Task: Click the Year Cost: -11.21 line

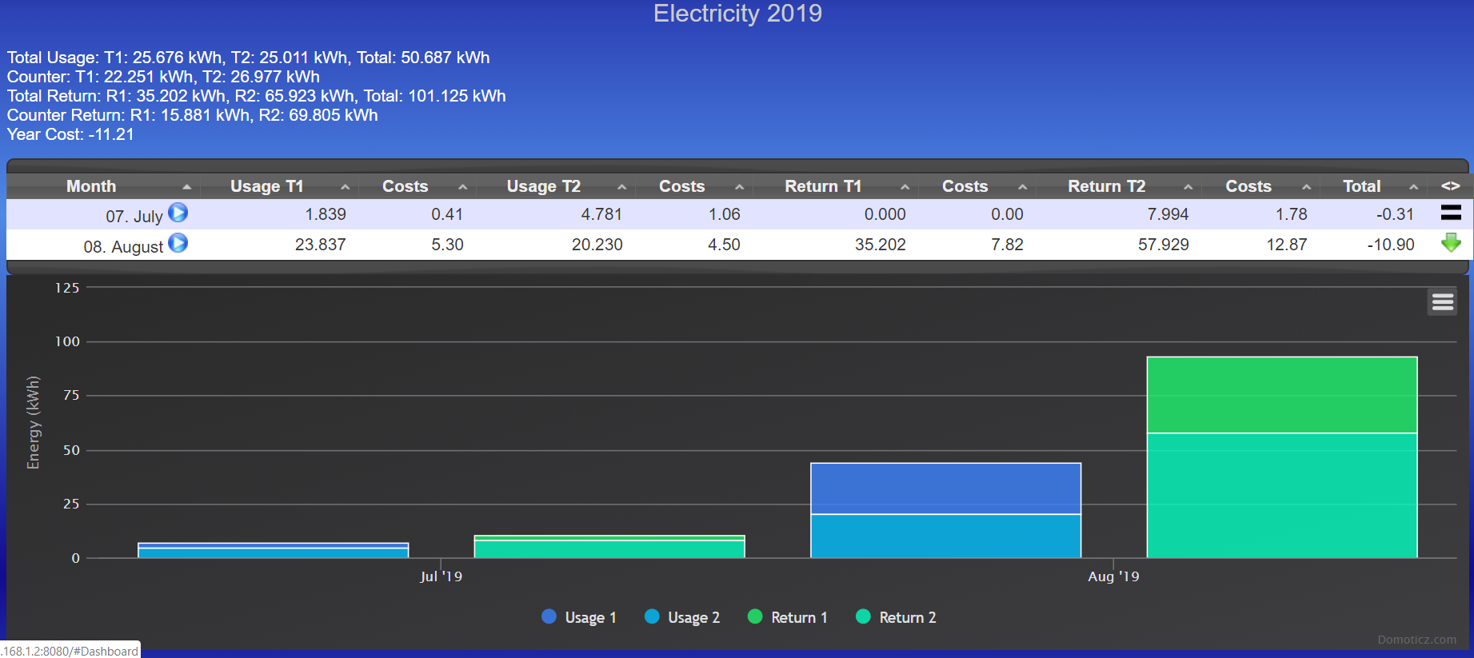Action: (x=70, y=134)
